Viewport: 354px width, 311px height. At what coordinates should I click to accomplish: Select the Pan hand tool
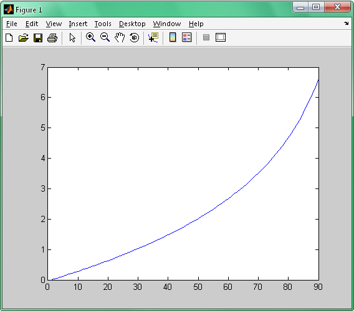120,37
